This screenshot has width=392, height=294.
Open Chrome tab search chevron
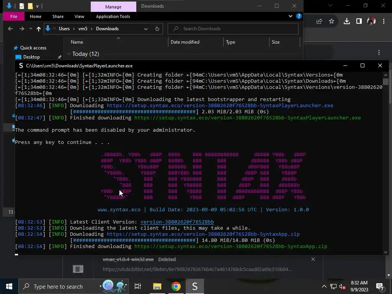point(330,5)
